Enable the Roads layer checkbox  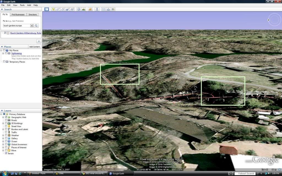click(x=6, y=120)
